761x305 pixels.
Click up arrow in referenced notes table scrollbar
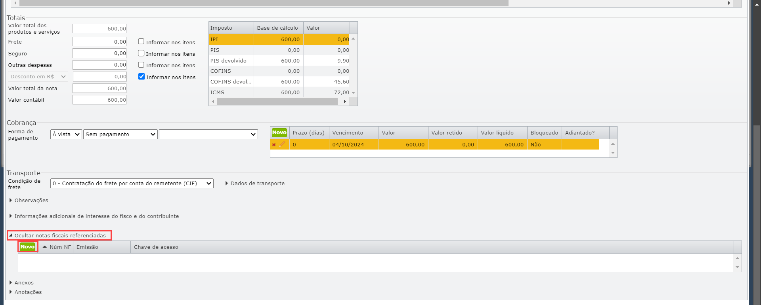coord(737,258)
